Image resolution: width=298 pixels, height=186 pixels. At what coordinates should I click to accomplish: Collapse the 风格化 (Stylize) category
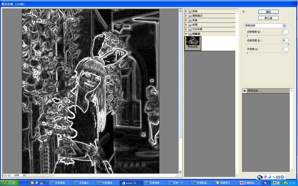(x=185, y=34)
